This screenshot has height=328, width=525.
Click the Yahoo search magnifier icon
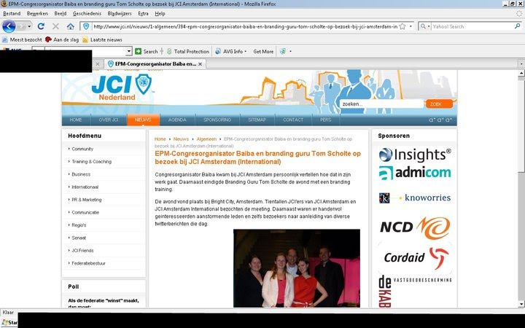tap(517, 26)
